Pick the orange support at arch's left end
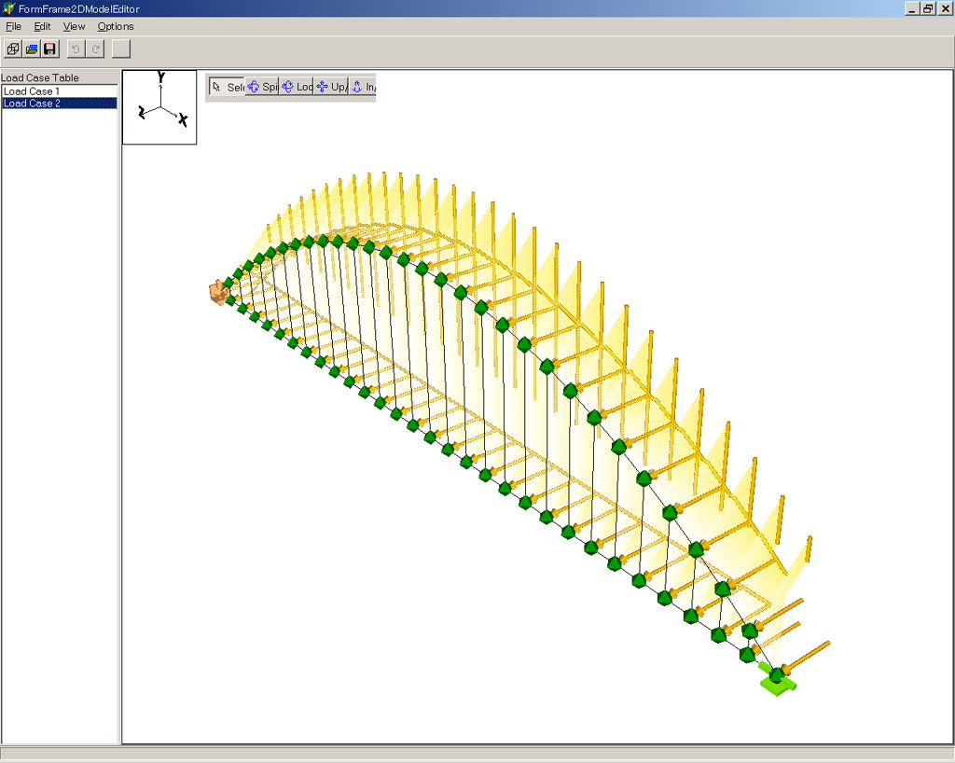 (218, 293)
